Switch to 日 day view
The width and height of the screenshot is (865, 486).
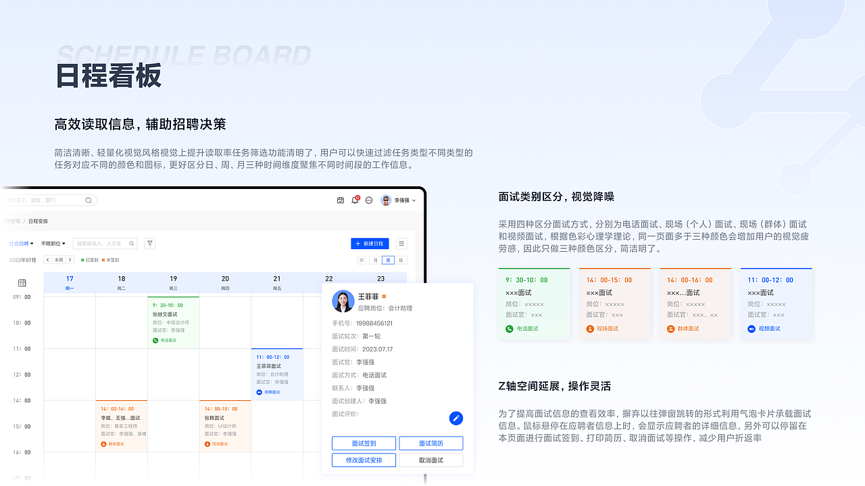click(401, 261)
